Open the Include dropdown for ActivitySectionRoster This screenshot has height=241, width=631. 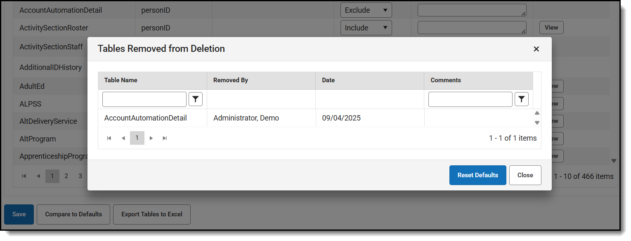[x=366, y=27]
